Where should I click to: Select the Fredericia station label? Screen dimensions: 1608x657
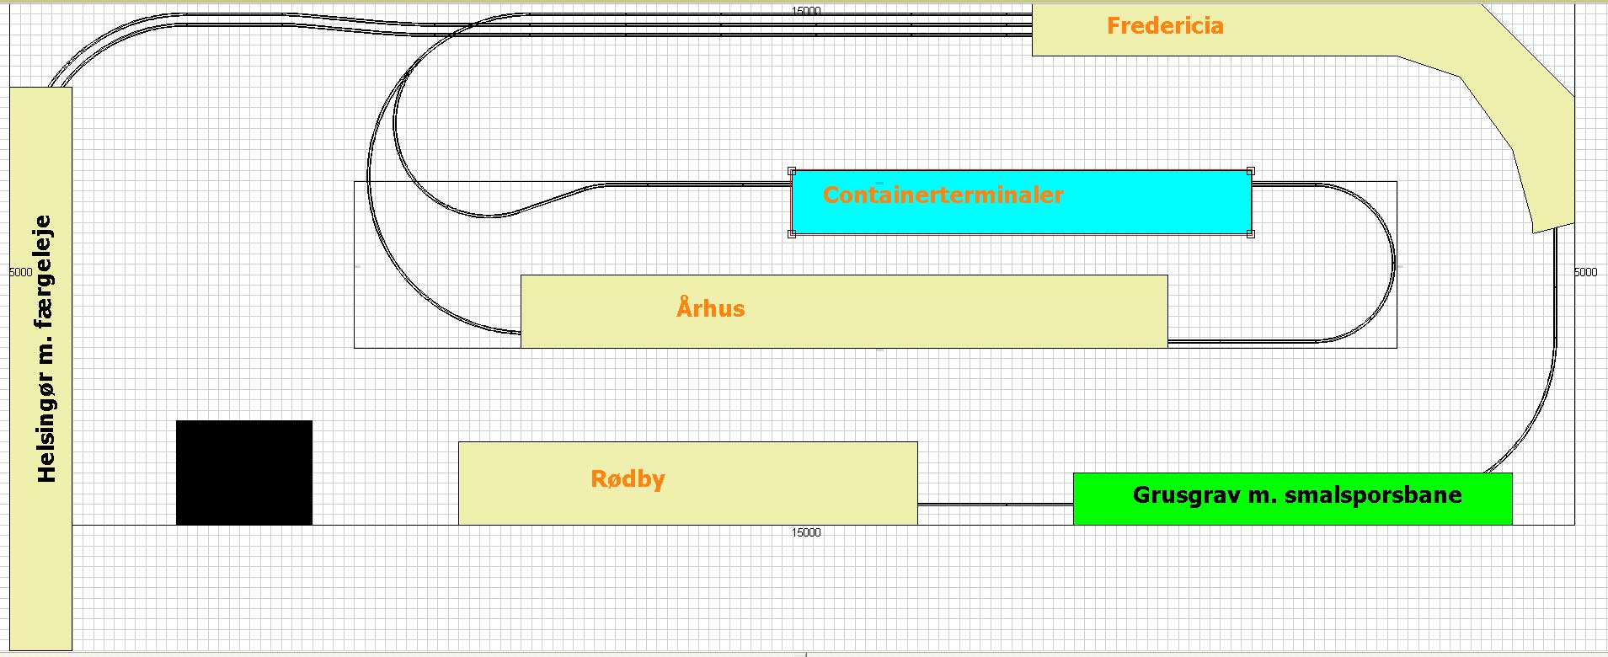1165,26
